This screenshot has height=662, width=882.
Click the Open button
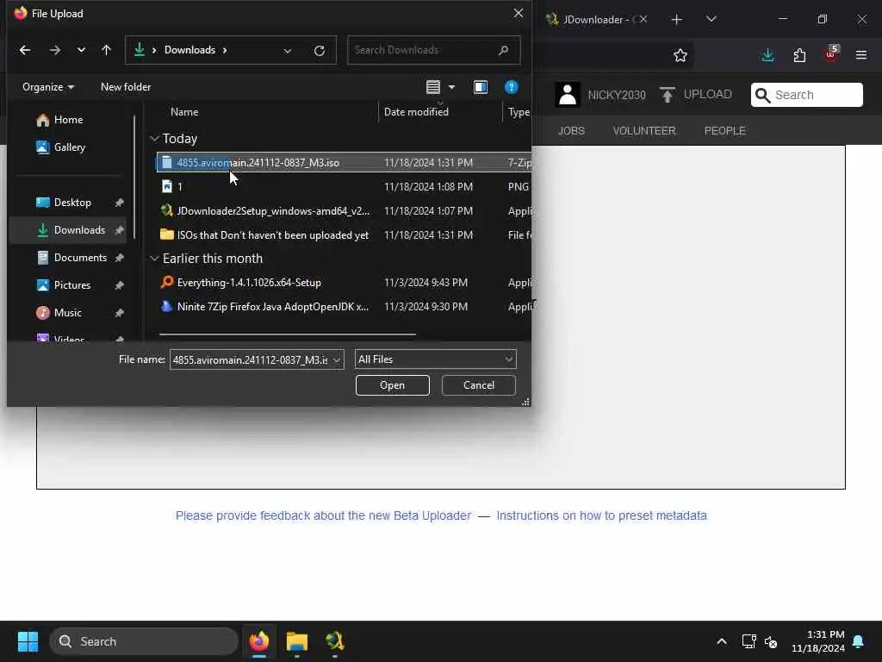point(392,385)
